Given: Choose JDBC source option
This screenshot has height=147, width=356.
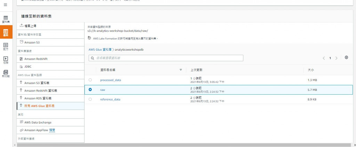Looking at the screenshot, I should point(50,67).
